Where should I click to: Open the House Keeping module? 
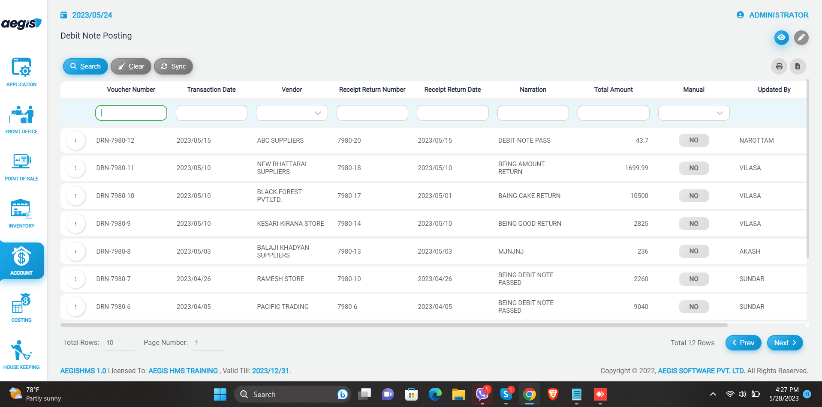click(21, 355)
